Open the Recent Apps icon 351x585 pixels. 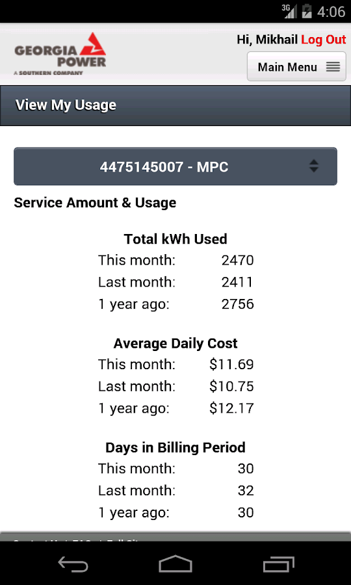pyautogui.click(x=278, y=564)
